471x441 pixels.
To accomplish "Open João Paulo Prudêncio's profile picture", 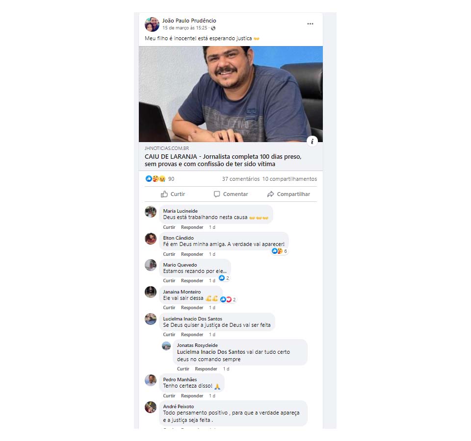I will (152, 24).
